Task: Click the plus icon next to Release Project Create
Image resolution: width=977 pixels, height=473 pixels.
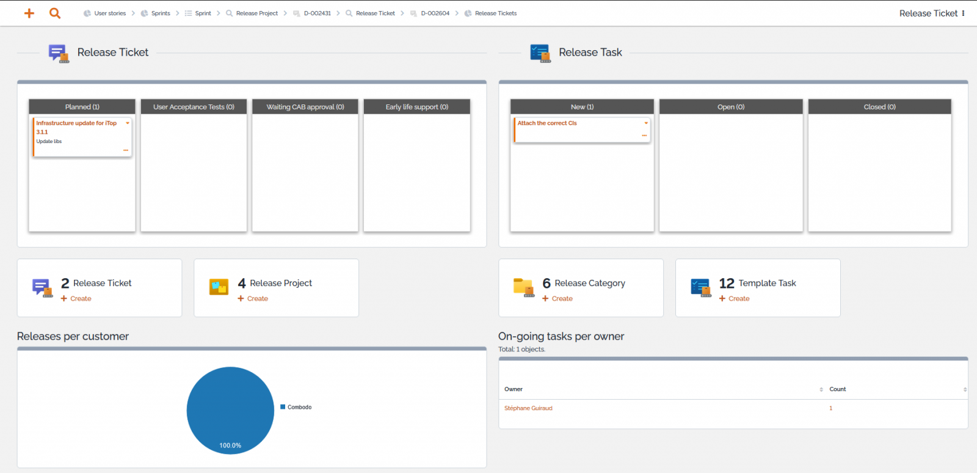Action: tap(241, 299)
